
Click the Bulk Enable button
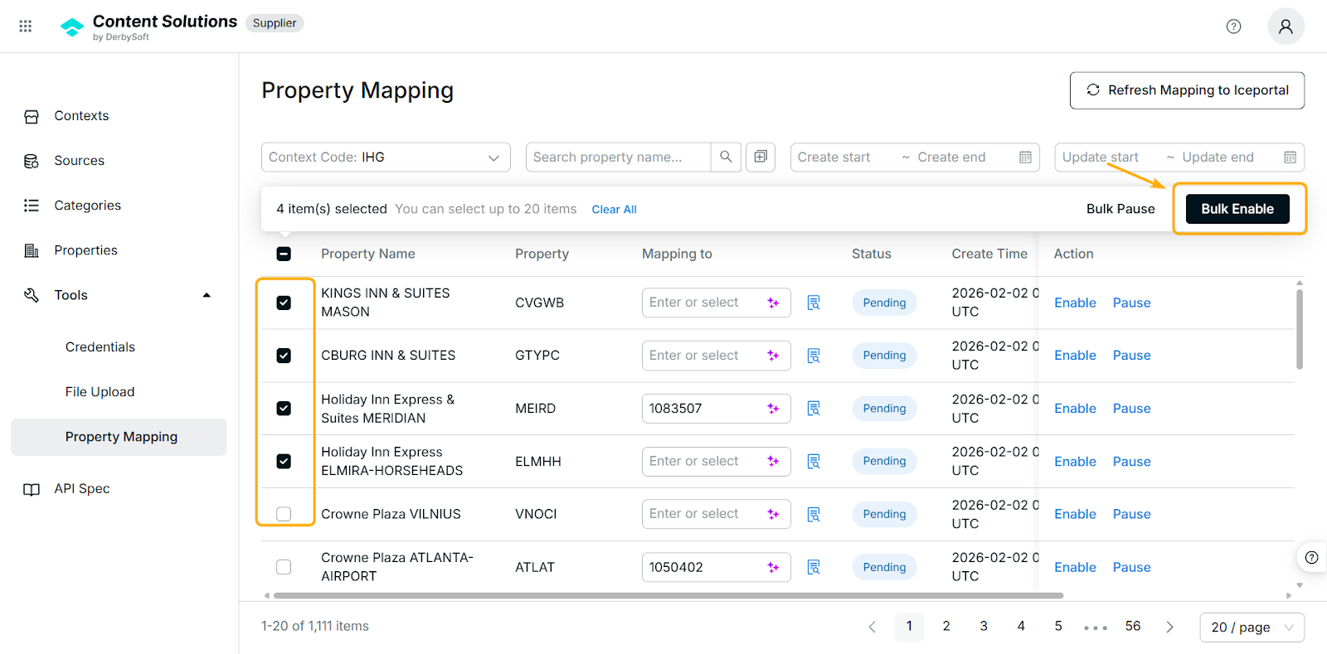coord(1237,209)
